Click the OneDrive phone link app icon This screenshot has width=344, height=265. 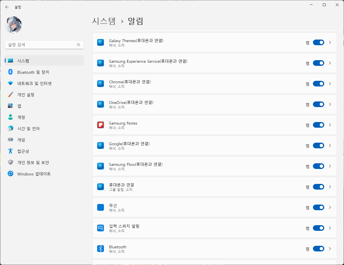[101, 104]
